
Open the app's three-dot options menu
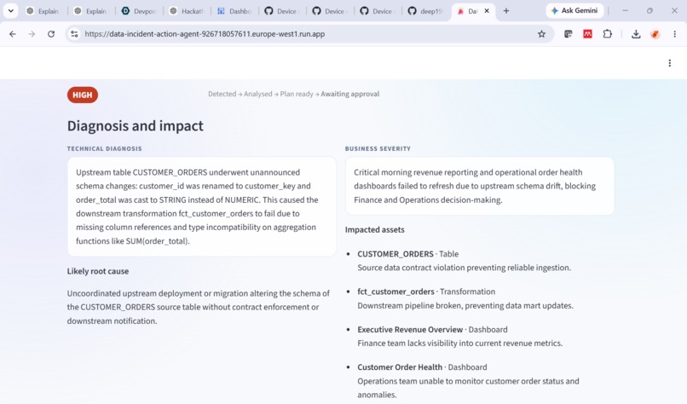(x=669, y=63)
